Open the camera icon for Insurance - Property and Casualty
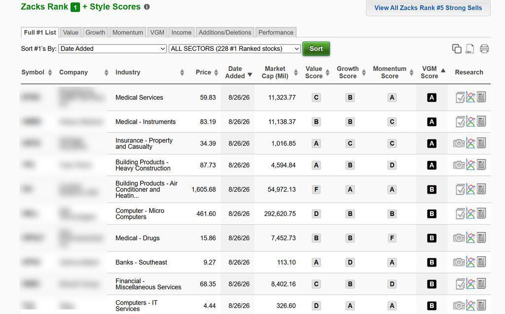Screen dimensions: 505x314 click(459, 143)
